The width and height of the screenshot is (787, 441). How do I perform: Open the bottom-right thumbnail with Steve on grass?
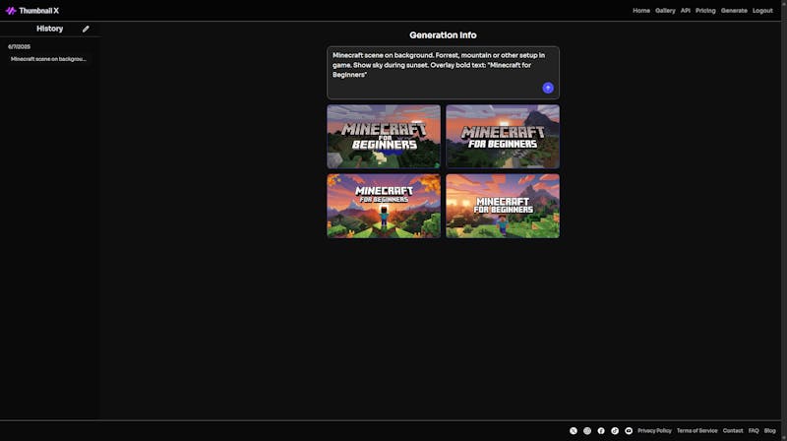(503, 206)
